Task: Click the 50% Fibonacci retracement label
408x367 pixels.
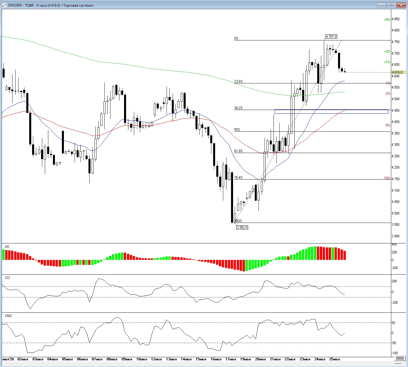Action: coord(237,130)
